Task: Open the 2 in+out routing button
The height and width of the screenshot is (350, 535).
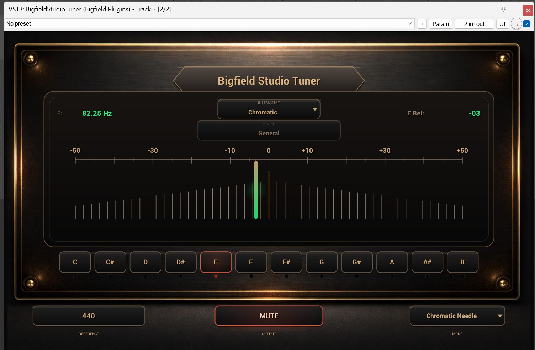Action: [x=474, y=24]
